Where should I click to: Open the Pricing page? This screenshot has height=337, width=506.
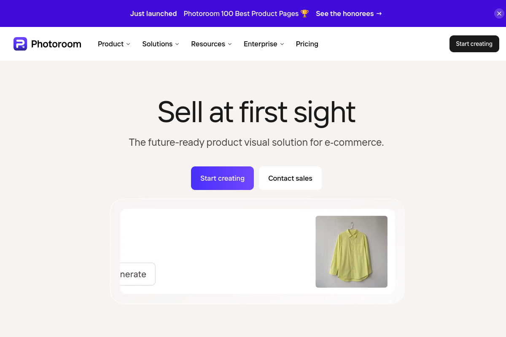(x=307, y=44)
